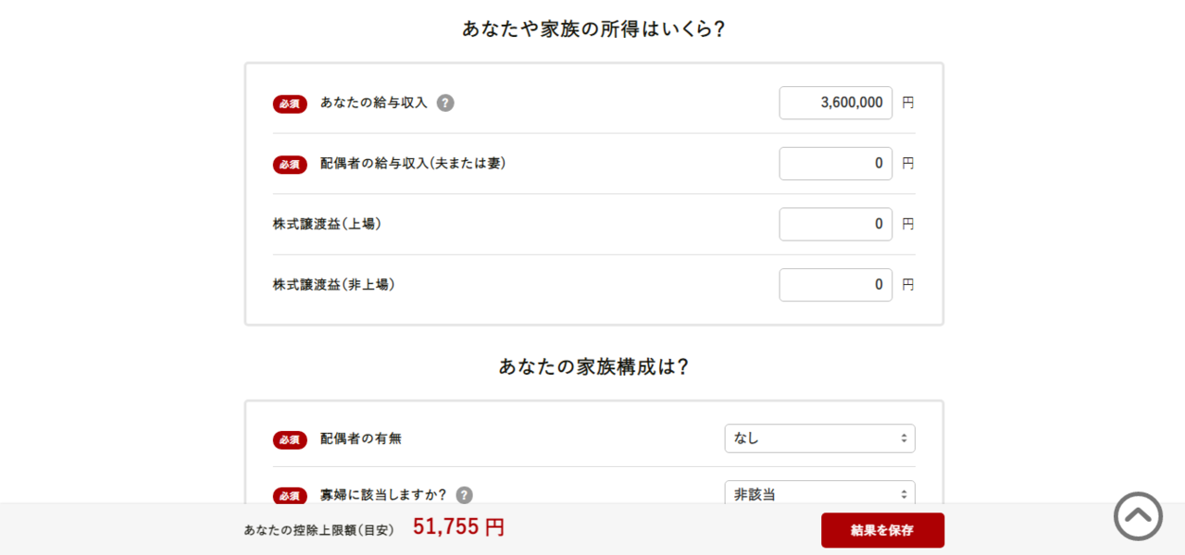Click the scroll-to-top arrow circle icon
Screen dimensions: 1185x555
click(x=1138, y=516)
